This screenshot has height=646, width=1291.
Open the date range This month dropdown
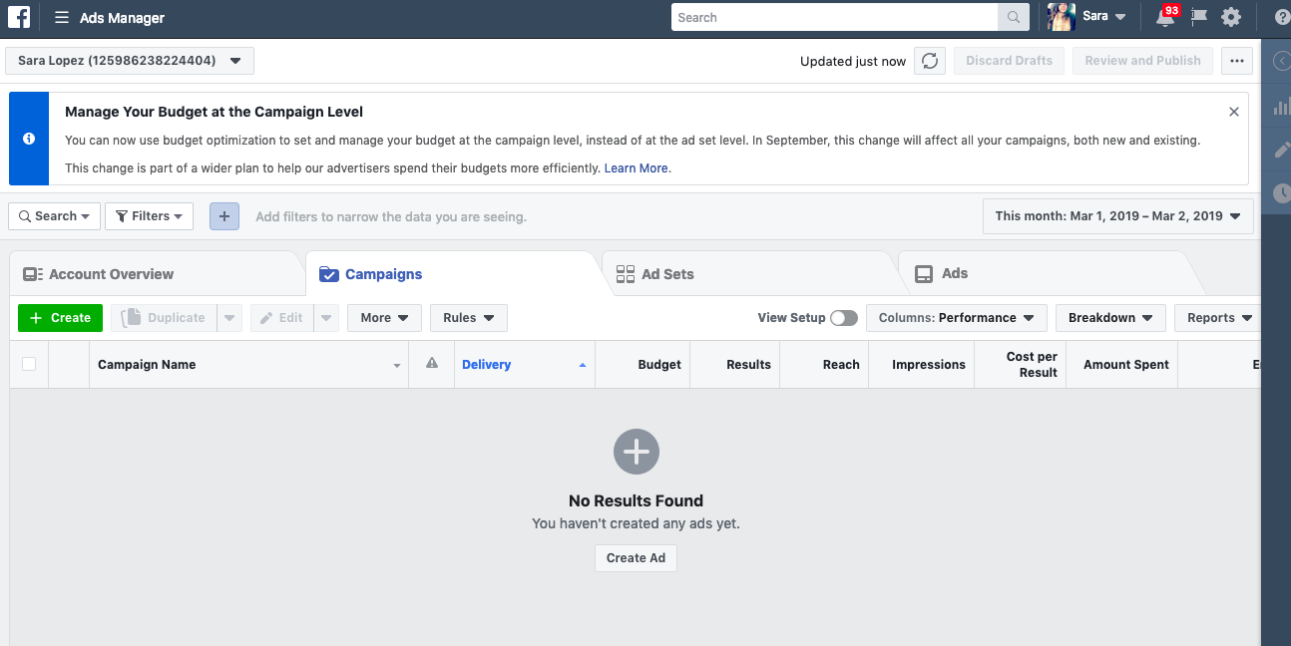(x=1117, y=216)
